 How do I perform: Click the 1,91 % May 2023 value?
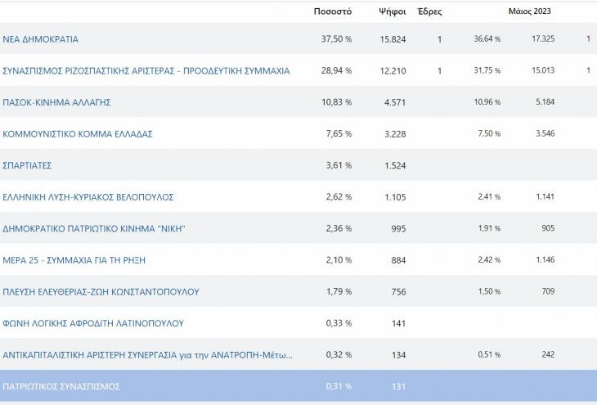point(489,228)
